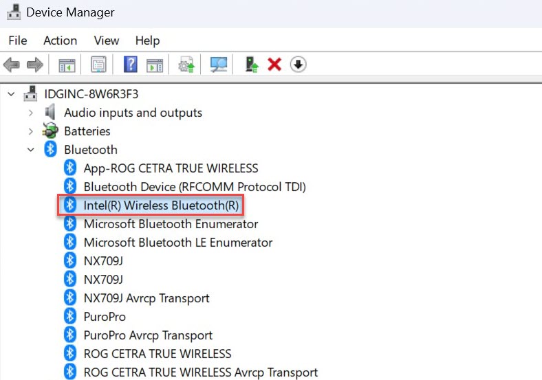Click the Update device driver icon
This screenshot has height=380, width=542.
point(186,65)
